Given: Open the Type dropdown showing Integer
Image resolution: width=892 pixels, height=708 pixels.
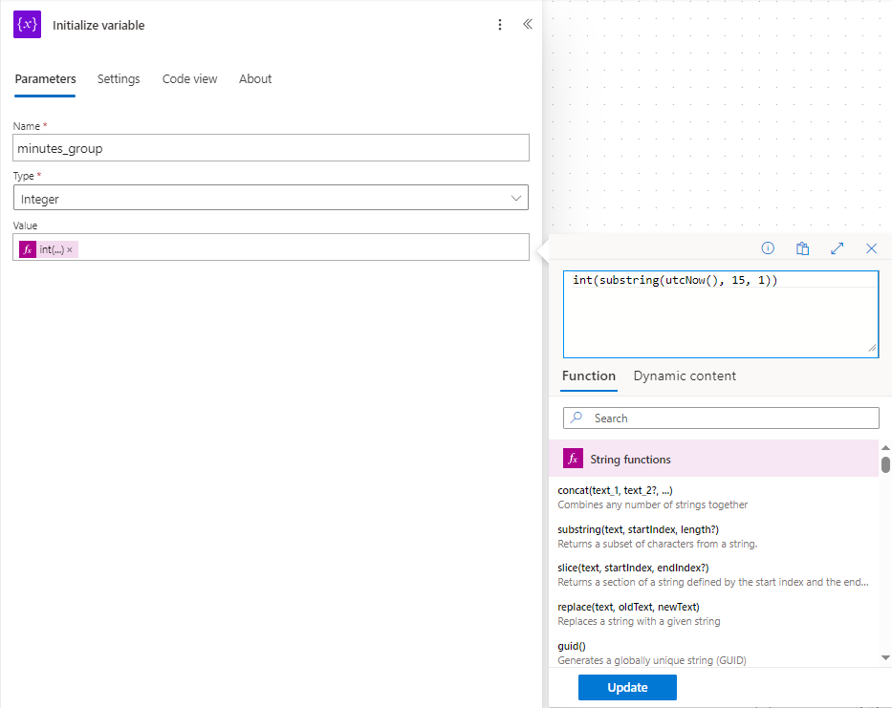Looking at the screenshot, I should (271, 198).
